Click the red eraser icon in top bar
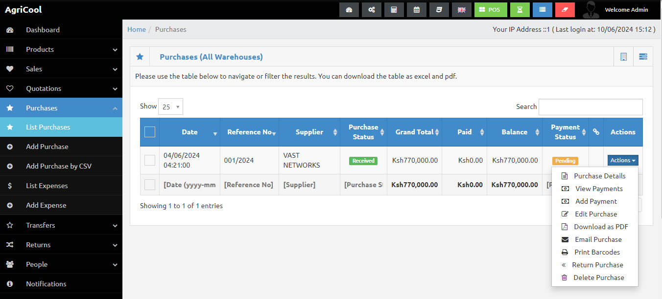662x299 pixels. tap(565, 10)
